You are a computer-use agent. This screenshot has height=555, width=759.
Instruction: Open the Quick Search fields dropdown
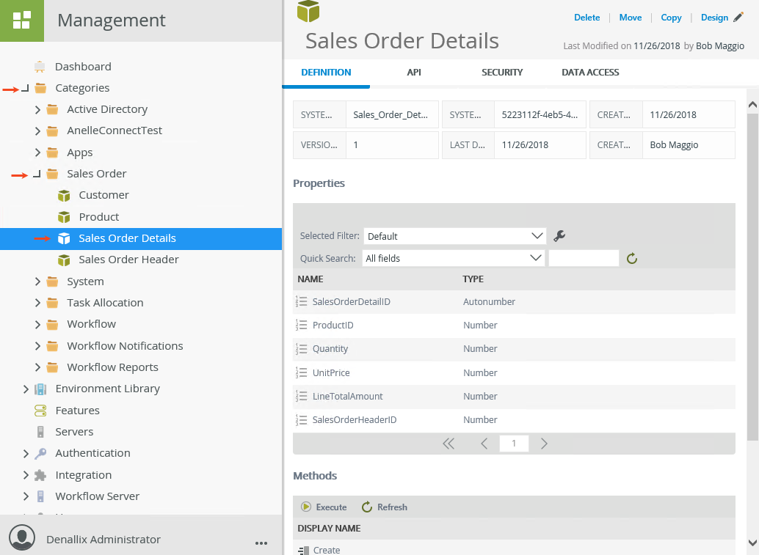pyautogui.click(x=453, y=258)
